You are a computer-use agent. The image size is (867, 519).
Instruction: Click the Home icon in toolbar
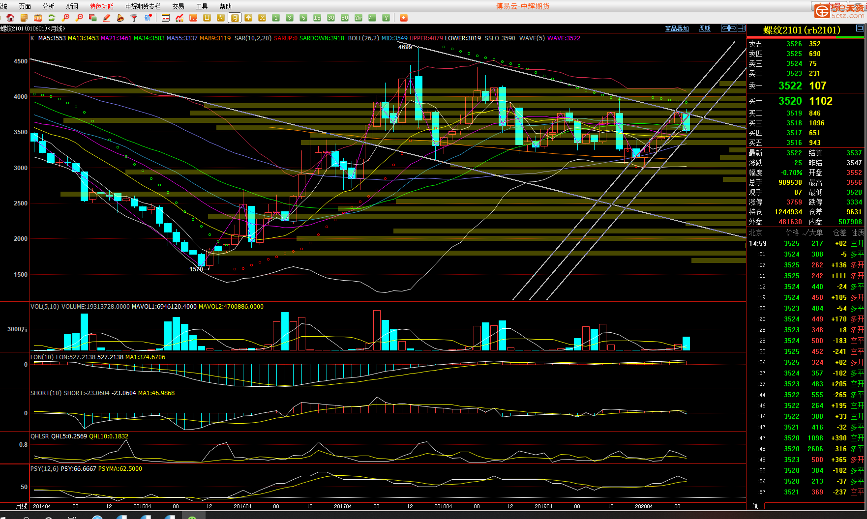click(x=10, y=18)
